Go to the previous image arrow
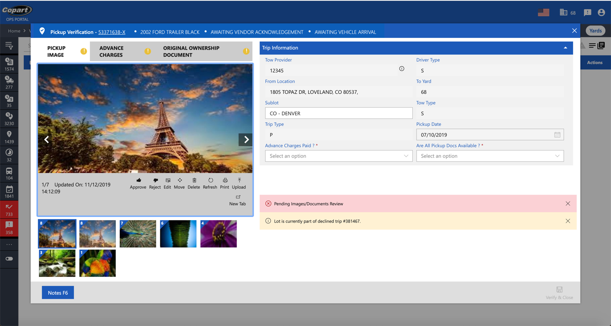The height and width of the screenshot is (326, 611). pyautogui.click(x=46, y=140)
